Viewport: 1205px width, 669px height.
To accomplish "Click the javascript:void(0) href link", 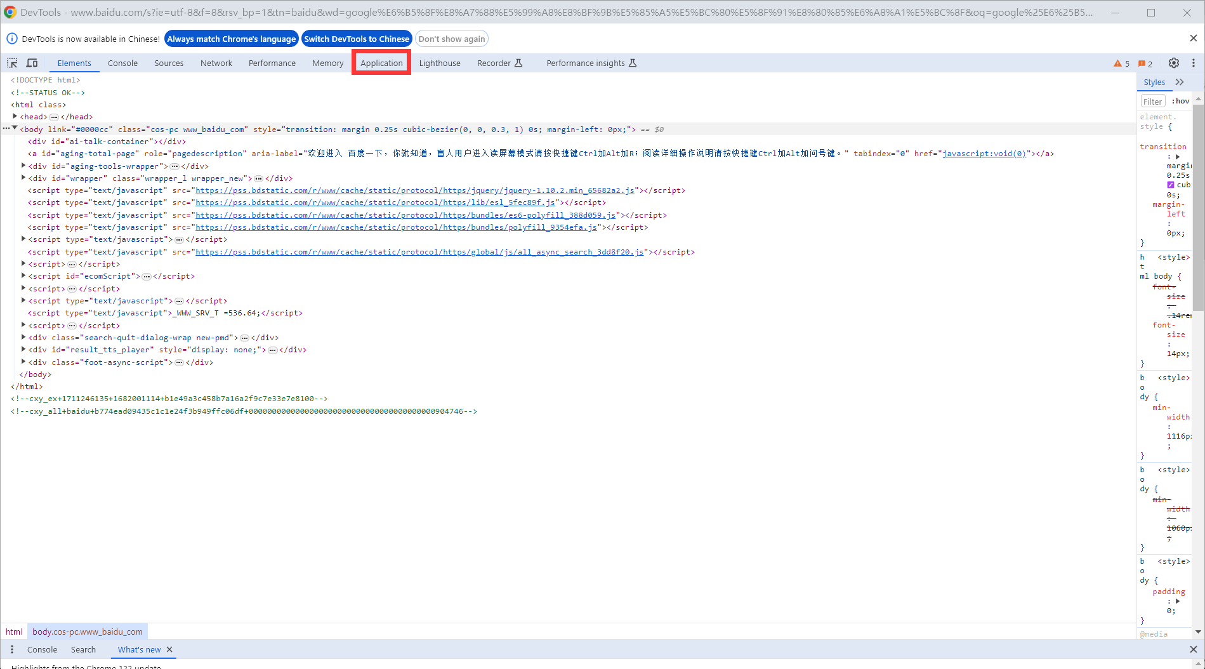I will (984, 154).
